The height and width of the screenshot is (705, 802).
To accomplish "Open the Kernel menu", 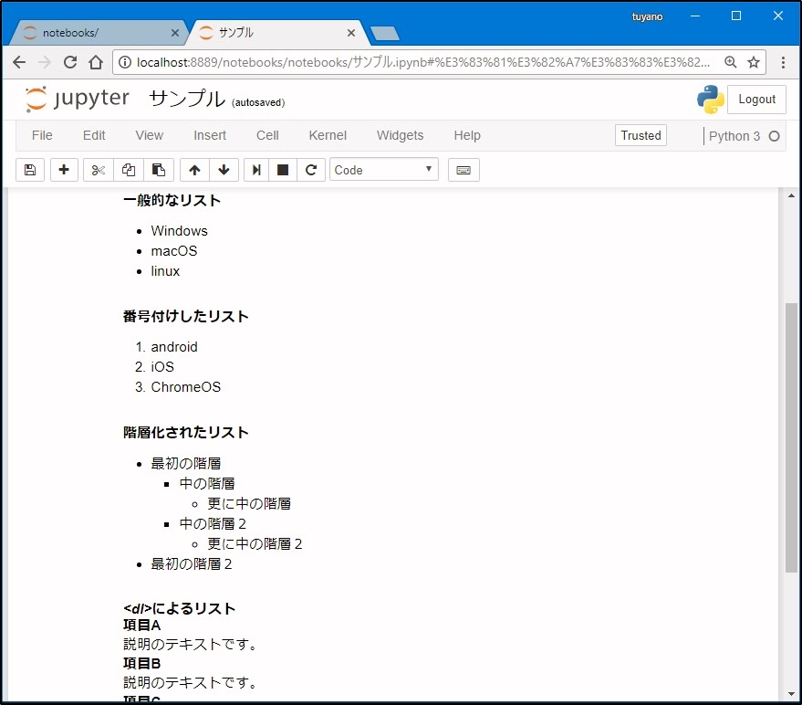I will [328, 135].
